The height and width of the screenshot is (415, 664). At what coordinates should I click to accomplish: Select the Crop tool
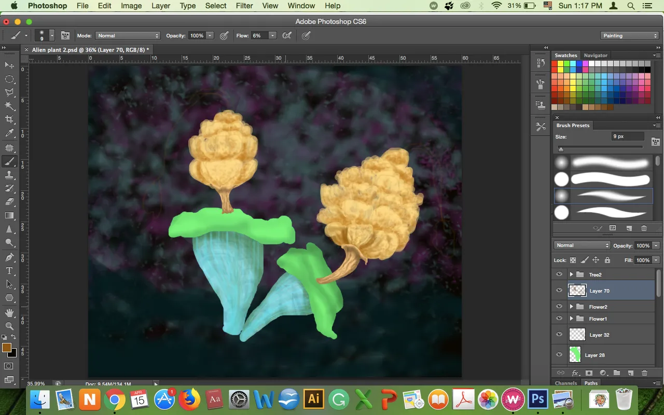(9, 120)
